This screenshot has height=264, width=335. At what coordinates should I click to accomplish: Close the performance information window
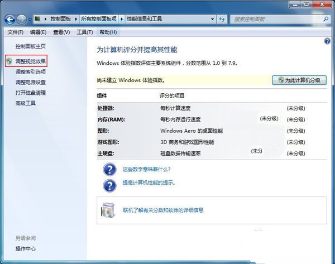[x=322, y=4]
